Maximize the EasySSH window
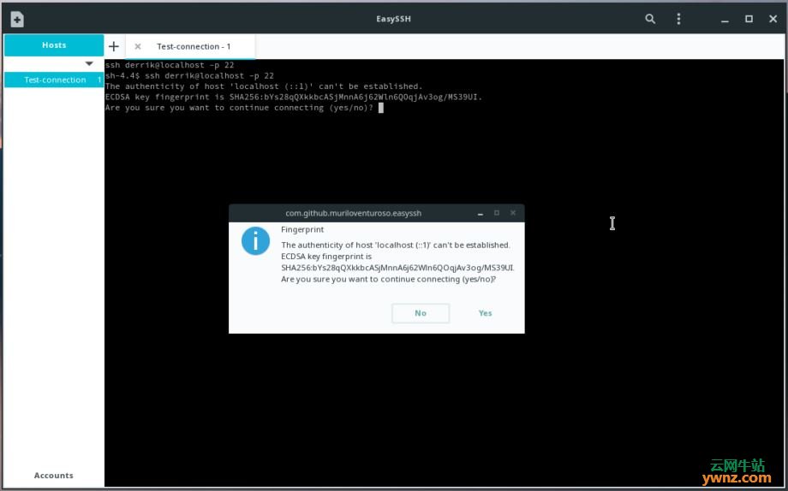788x491 pixels. click(x=749, y=19)
